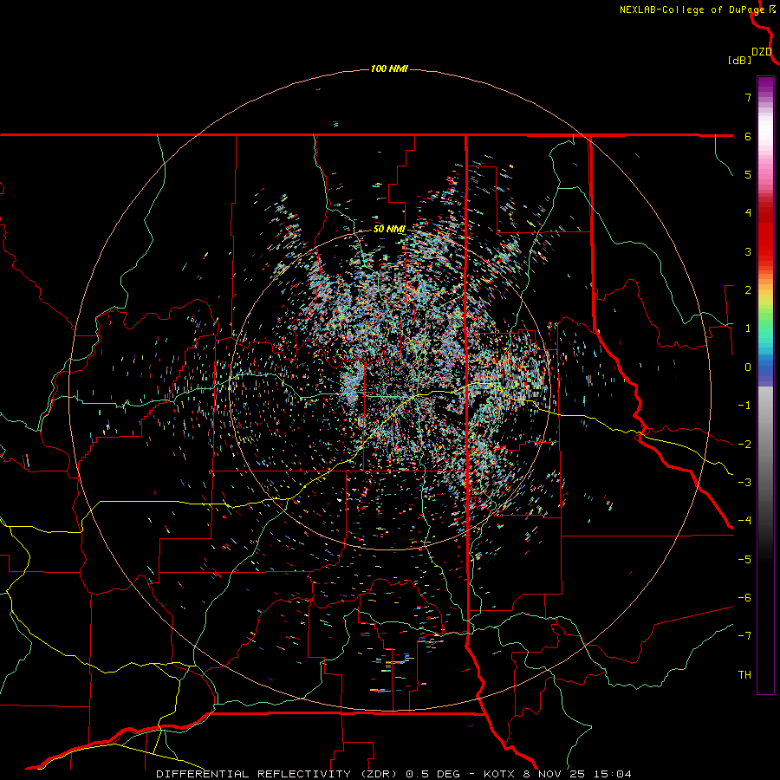Click the -4 value on color scale
The height and width of the screenshot is (780, 780).
point(744,521)
